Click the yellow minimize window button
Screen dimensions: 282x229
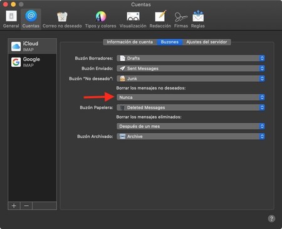pos(13,4)
